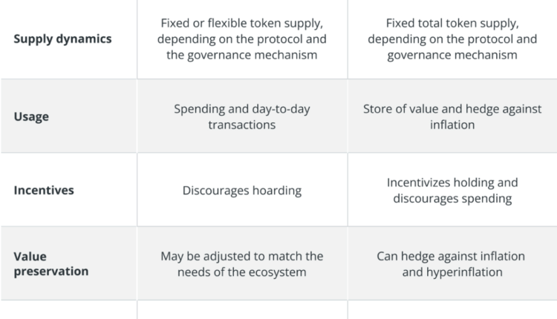Image resolution: width=557 pixels, height=319 pixels.
Task: Click the 'Discourages hoarding' cell
Action: 242,191
